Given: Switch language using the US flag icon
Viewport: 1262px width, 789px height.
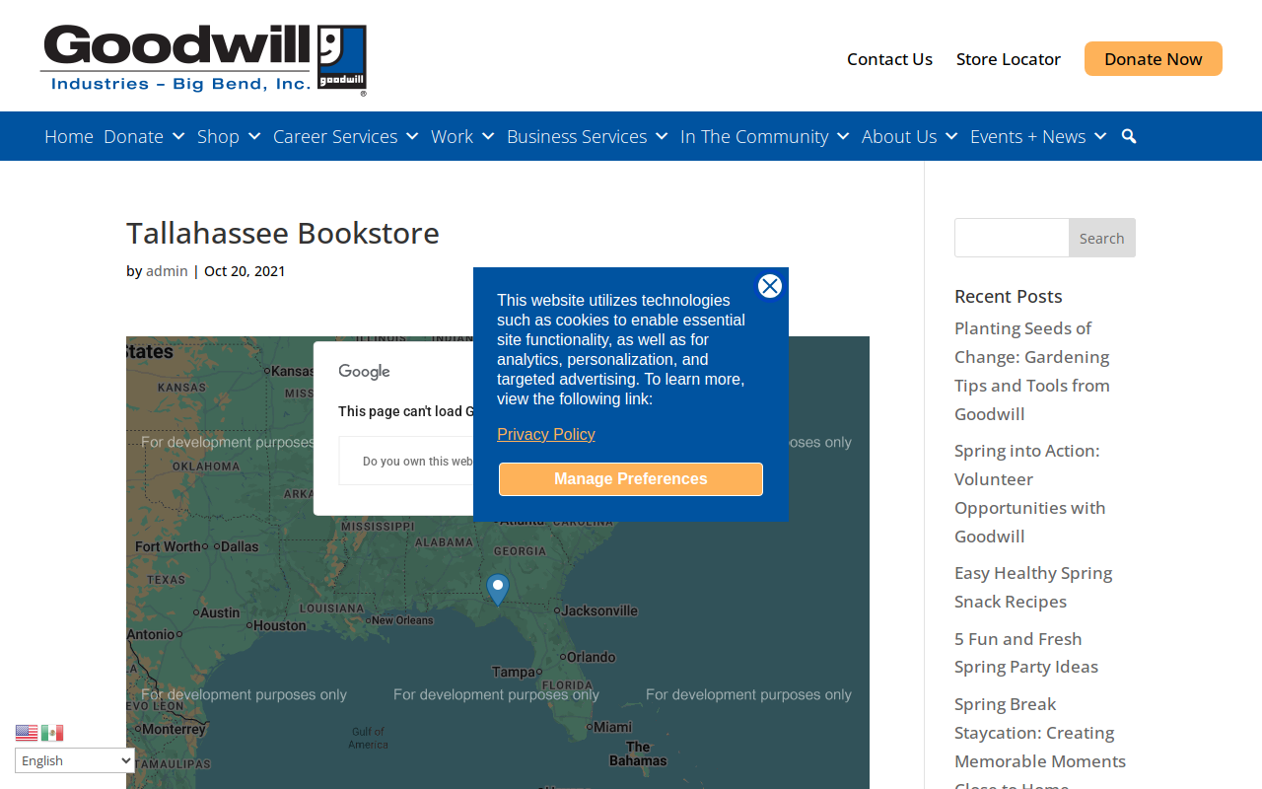Looking at the screenshot, I should (x=27, y=733).
